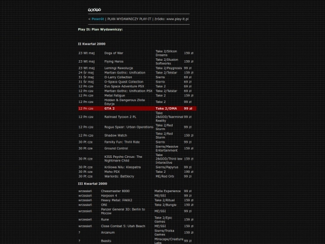Select the 'Harpoon 4' title
This screenshot has width=325, height=244.
pos(109,196)
